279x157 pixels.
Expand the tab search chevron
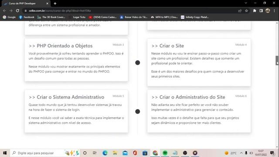(x=246, y=3)
